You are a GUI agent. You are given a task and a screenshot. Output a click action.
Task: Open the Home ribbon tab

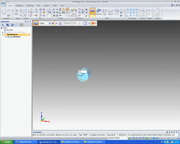tap(10, 6)
